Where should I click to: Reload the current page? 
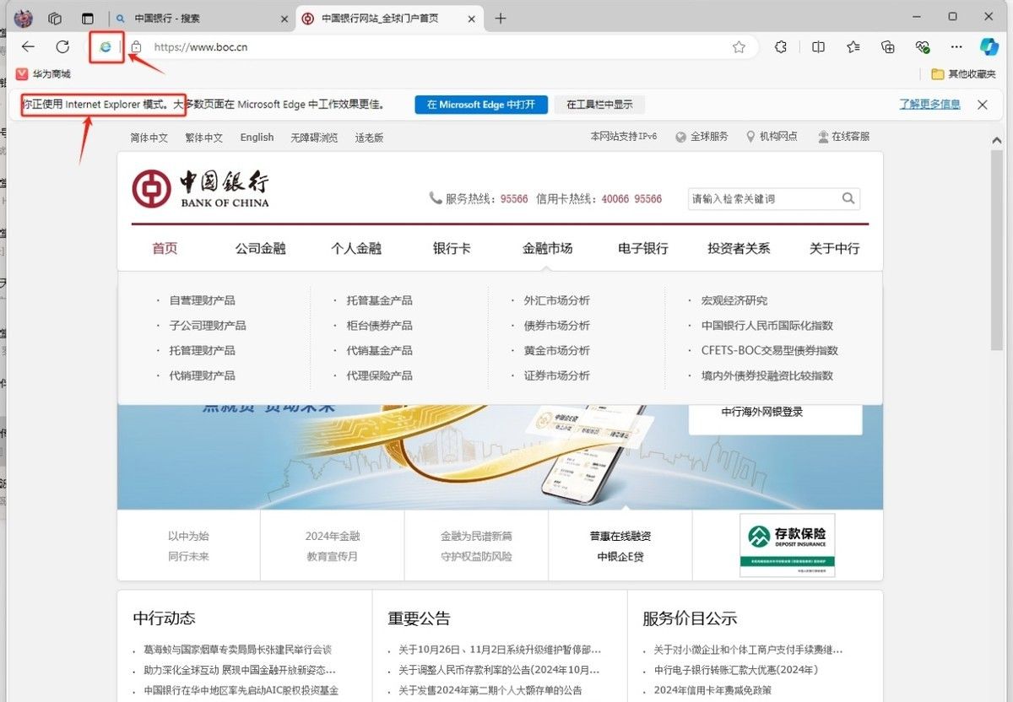pos(62,46)
